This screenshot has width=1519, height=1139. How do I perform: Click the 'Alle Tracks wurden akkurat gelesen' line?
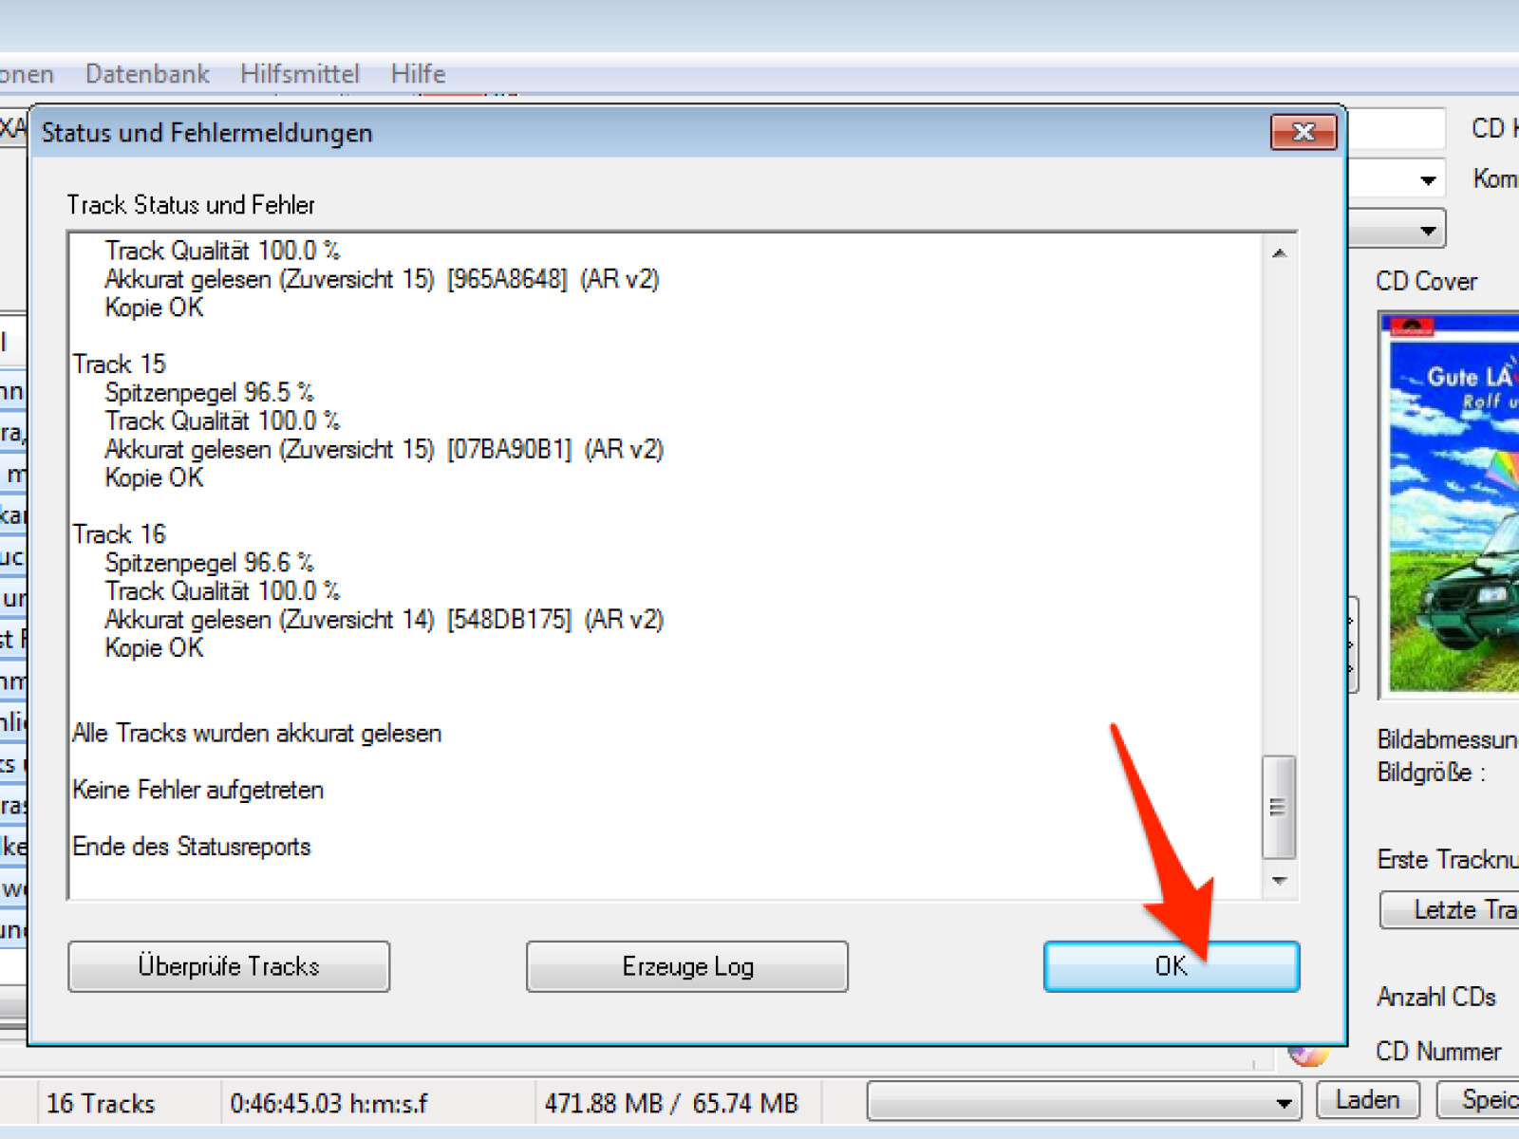pyautogui.click(x=257, y=733)
